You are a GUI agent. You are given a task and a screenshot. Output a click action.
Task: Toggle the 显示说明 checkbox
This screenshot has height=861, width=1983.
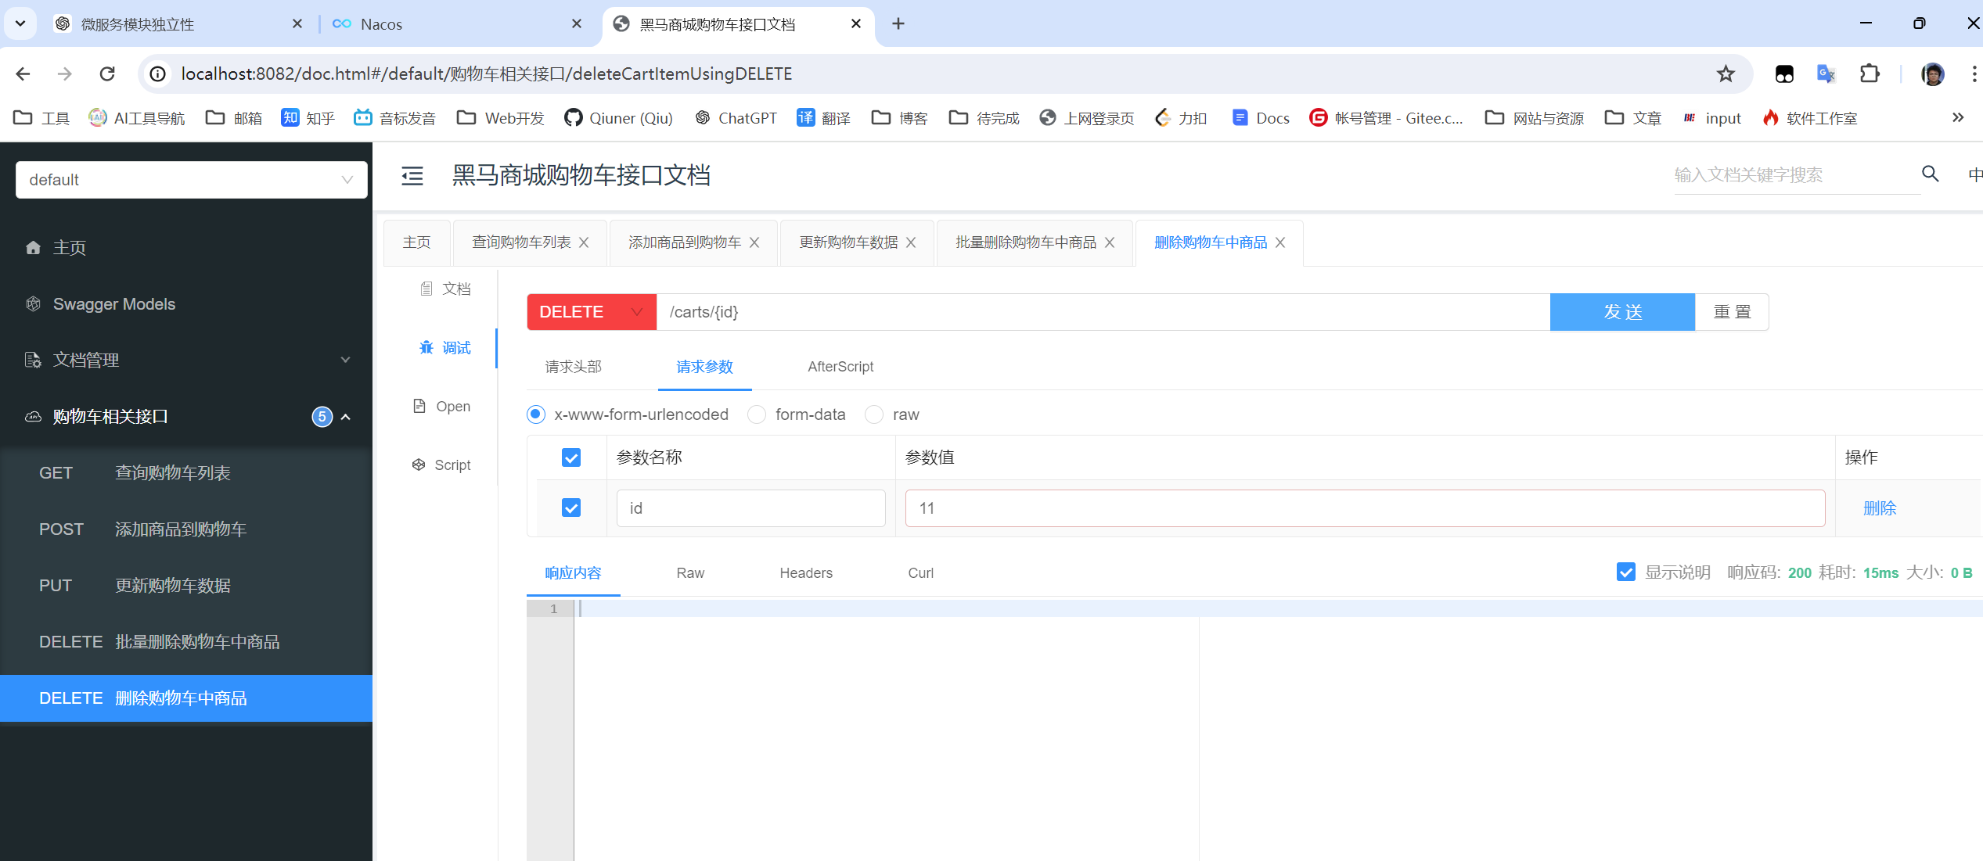1625,572
